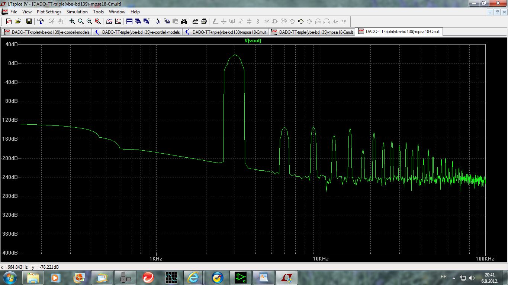Click the 1KHz frequency axis label
Viewport: 508px width, 285px height.
[155, 259]
